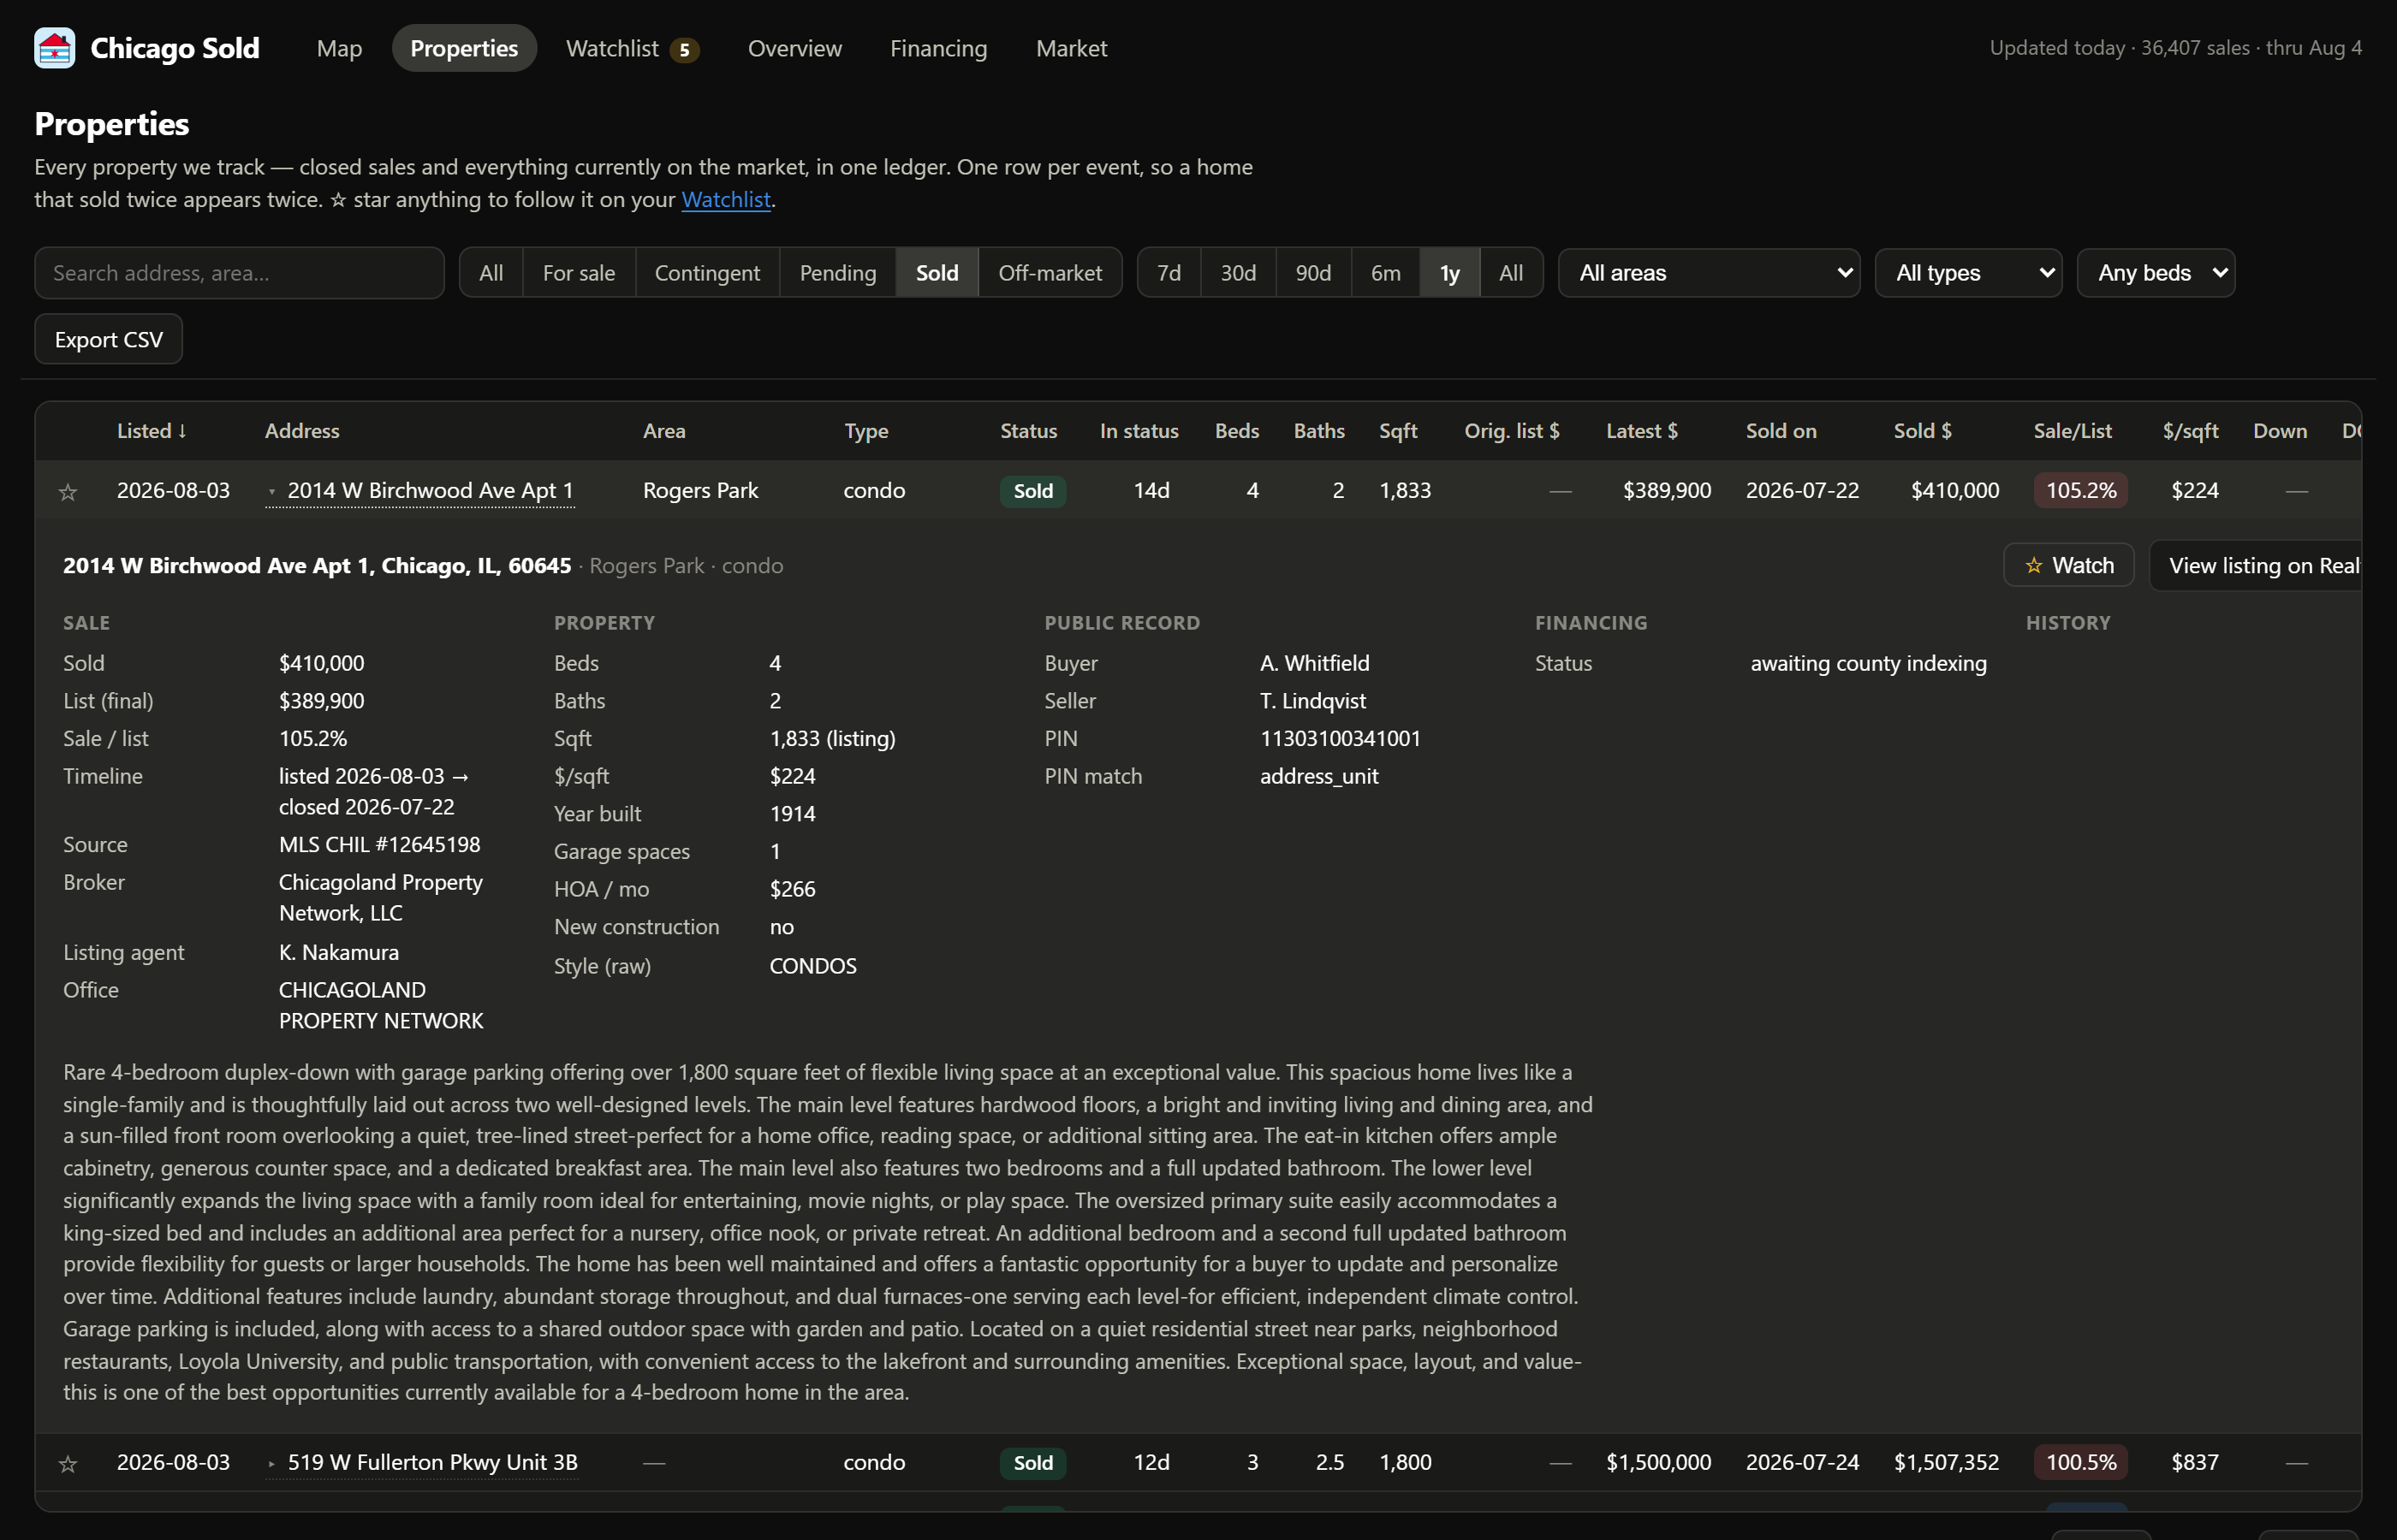Sort by the Type column header
Screen dimensions: 2397x1540
coord(866,431)
